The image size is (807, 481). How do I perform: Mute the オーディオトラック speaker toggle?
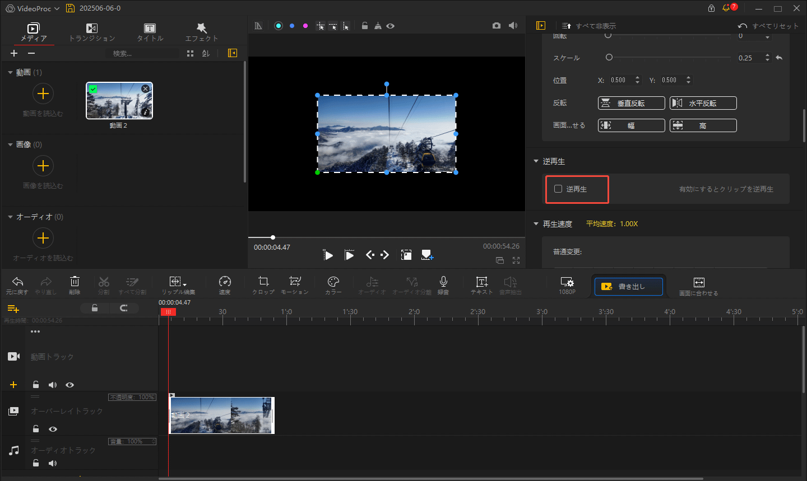[53, 463]
